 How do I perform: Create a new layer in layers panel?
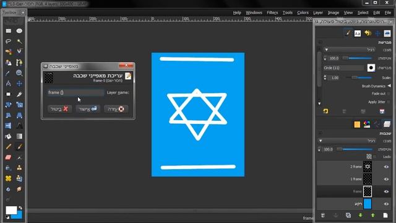click(385, 216)
